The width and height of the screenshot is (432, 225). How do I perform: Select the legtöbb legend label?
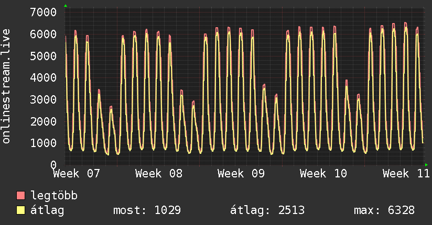54,196
